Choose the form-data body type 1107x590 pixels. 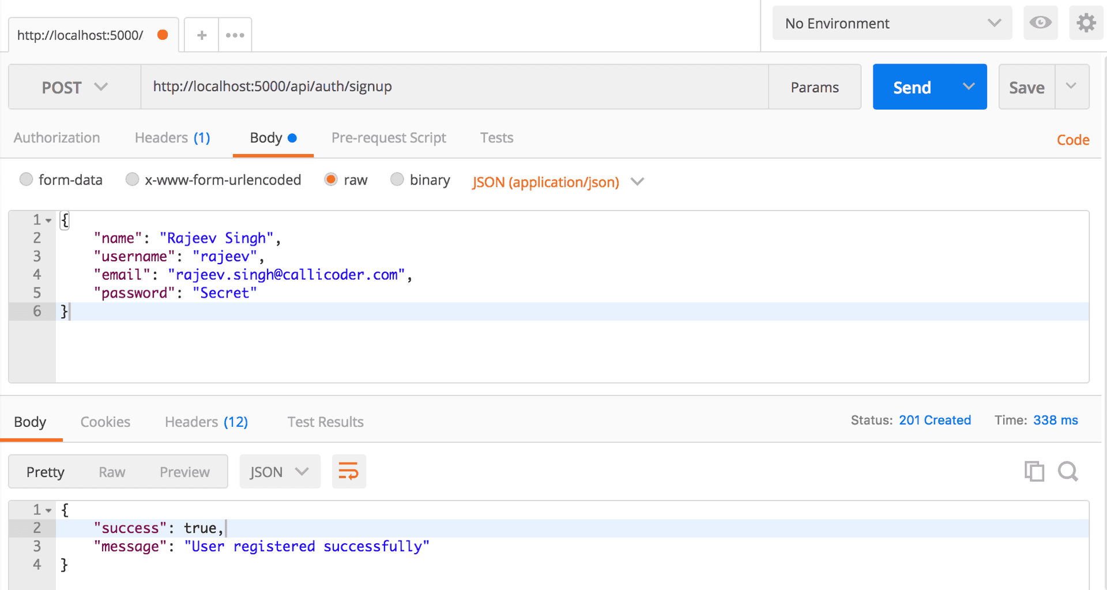pos(26,179)
